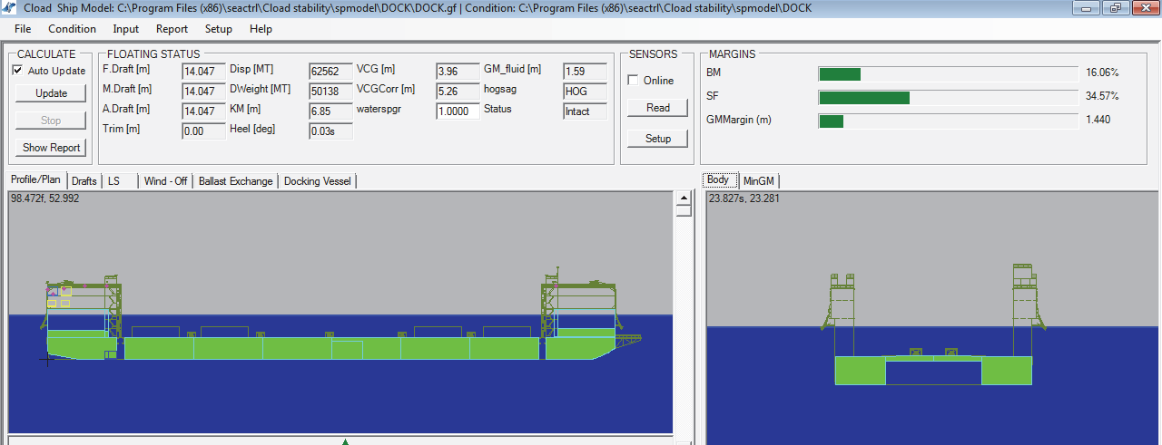Viewport: 1162px width, 445px height.
Task: Click the green triangle marker below profile view
Action: (345, 441)
